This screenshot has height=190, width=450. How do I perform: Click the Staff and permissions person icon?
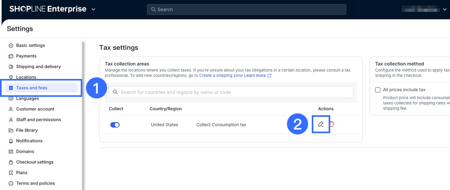point(11,120)
